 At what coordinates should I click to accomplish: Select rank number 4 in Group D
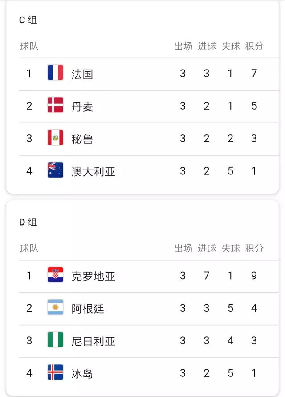pyautogui.click(x=29, y=373)
